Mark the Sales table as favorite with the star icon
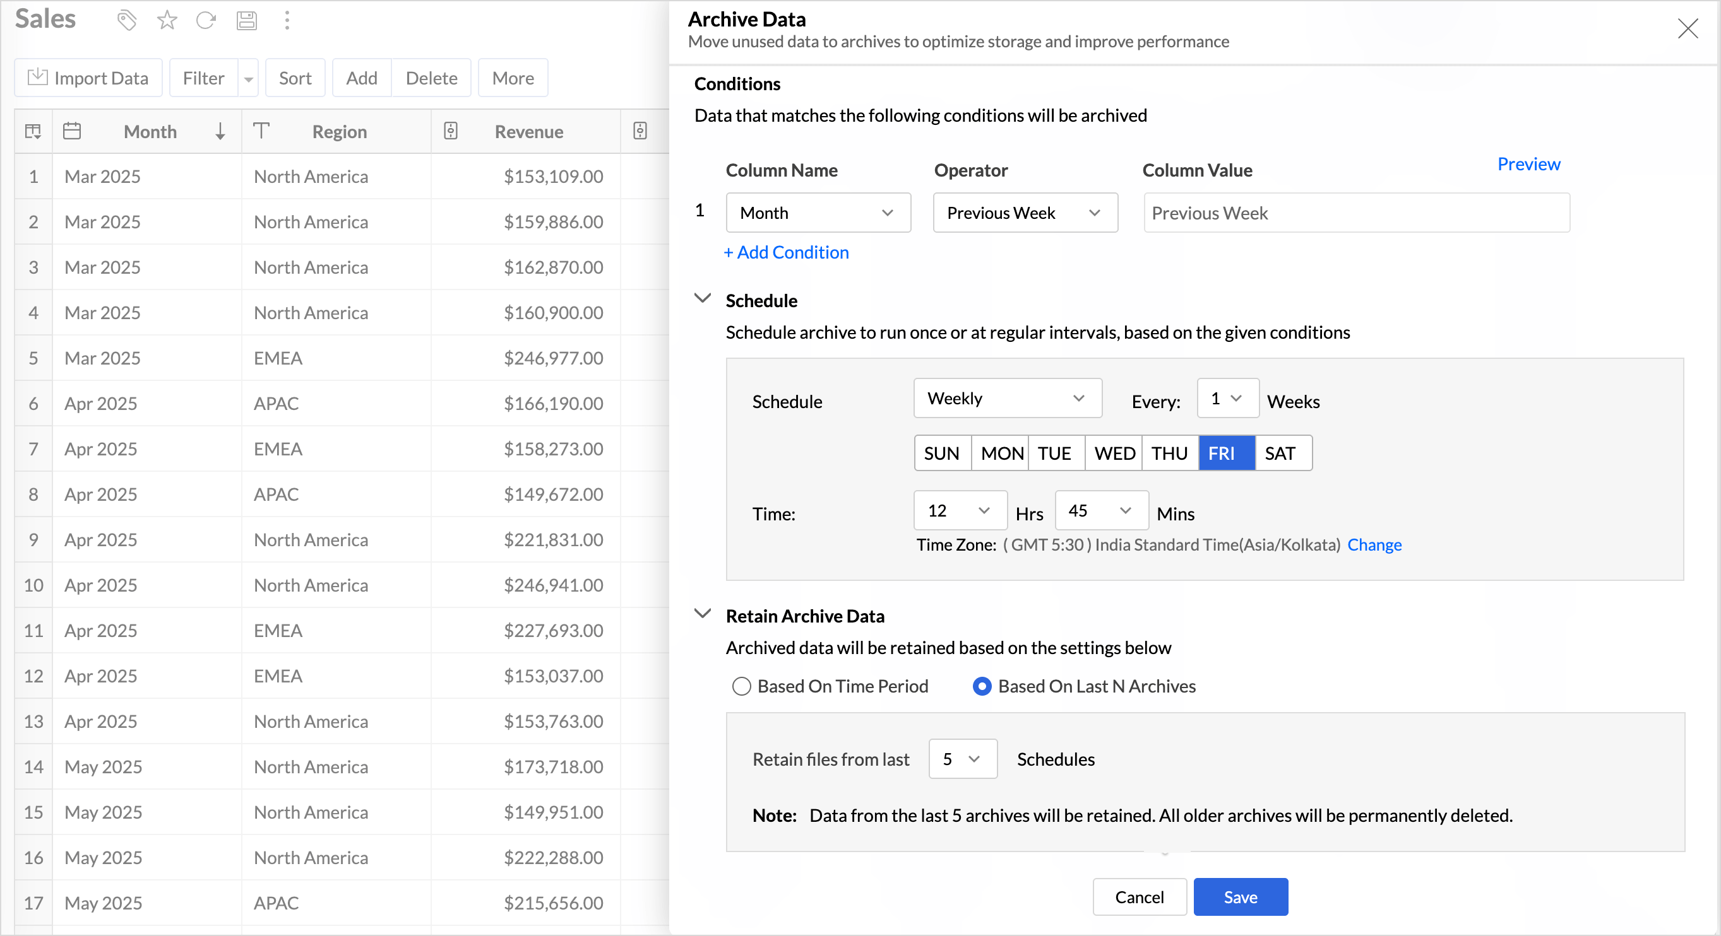Image resolution: width=1721 pixels, height=936 pixels. click(166, 21)
